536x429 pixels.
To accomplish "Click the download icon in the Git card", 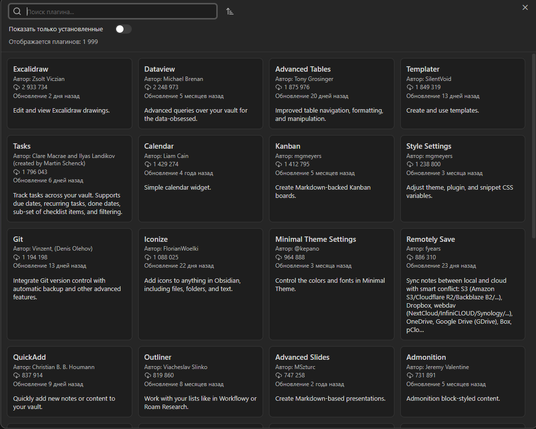I will [17, 257].
